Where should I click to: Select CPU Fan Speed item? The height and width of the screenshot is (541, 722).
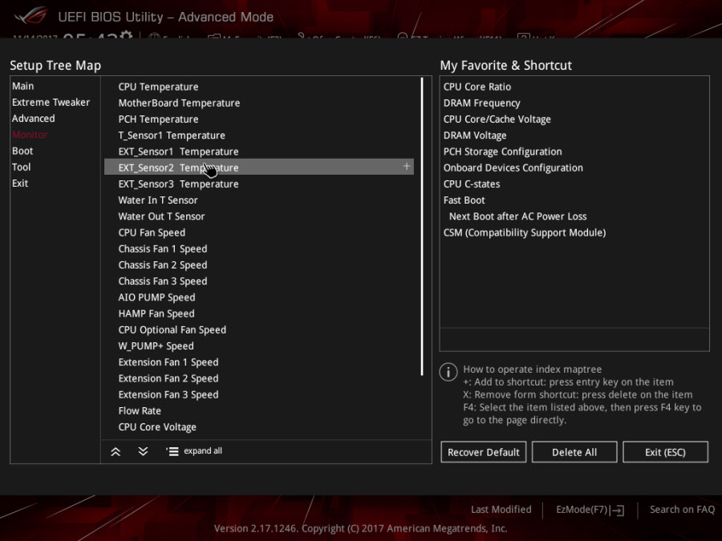coord(152,233)
